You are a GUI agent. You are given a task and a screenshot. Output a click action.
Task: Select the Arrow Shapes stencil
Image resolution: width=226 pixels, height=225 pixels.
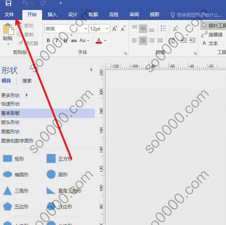pyautogui.click(x=10, y=123)
